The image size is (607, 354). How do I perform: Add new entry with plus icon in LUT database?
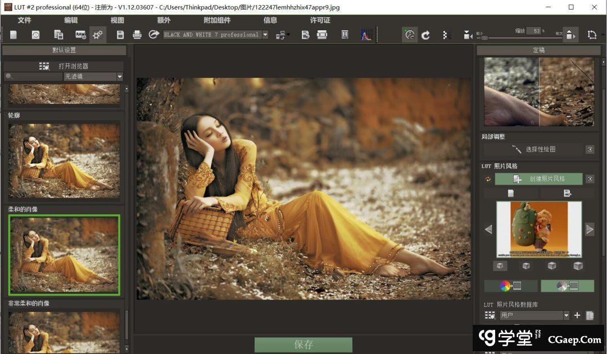pyautogui.click(x=577, y=316)
